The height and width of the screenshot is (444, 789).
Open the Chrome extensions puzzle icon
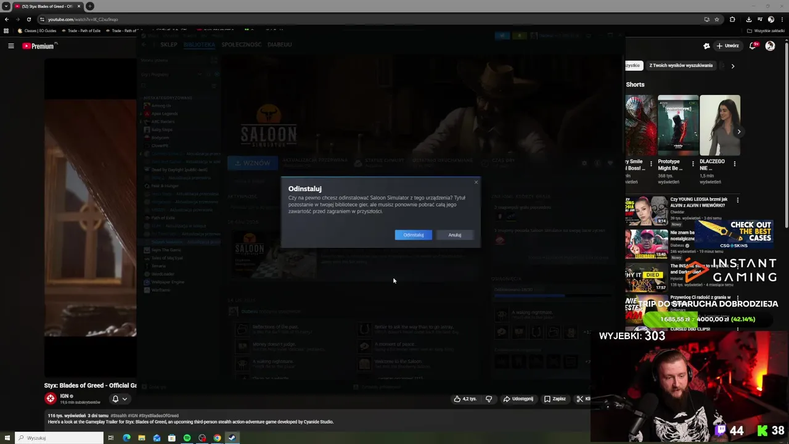point(732,19)
